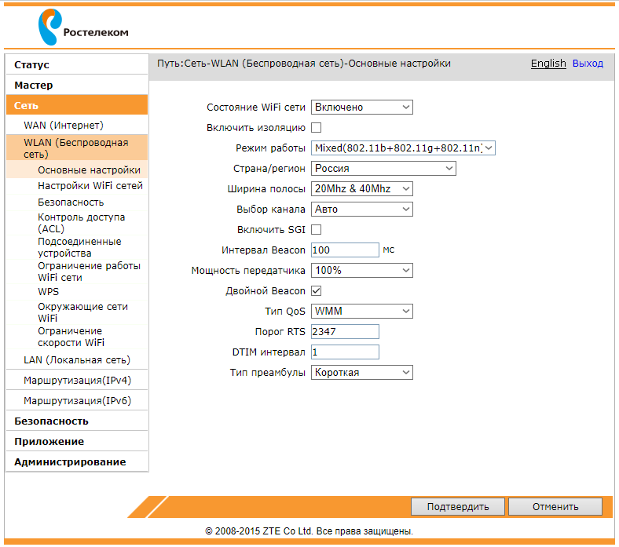
Task: Go to 'LAN (Локальная сеть)' submenu
Action: [x=77, y=360]
